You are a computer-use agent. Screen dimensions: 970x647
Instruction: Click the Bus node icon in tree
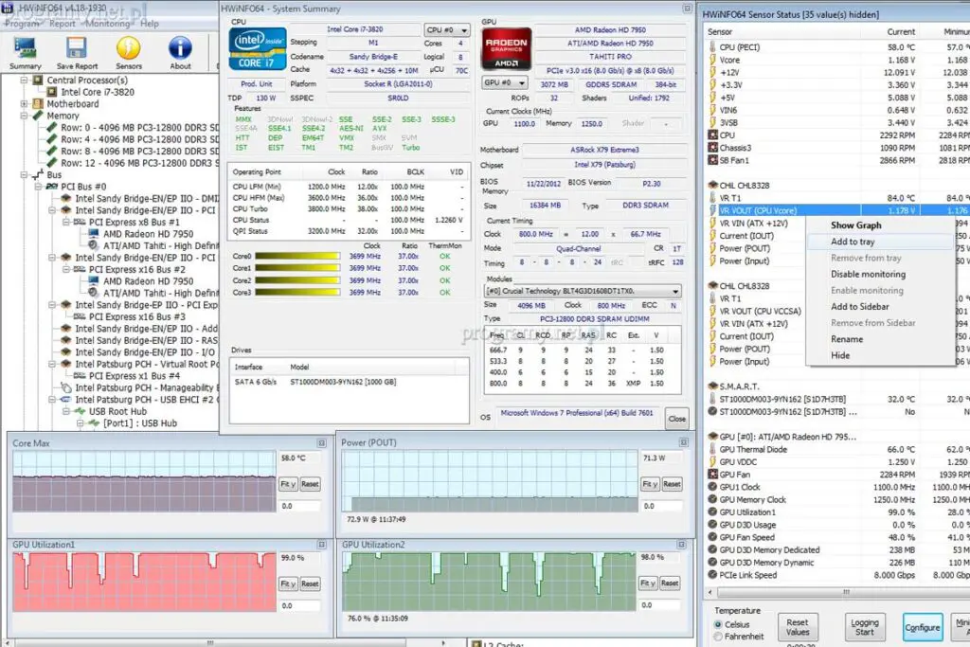[38, 174]
